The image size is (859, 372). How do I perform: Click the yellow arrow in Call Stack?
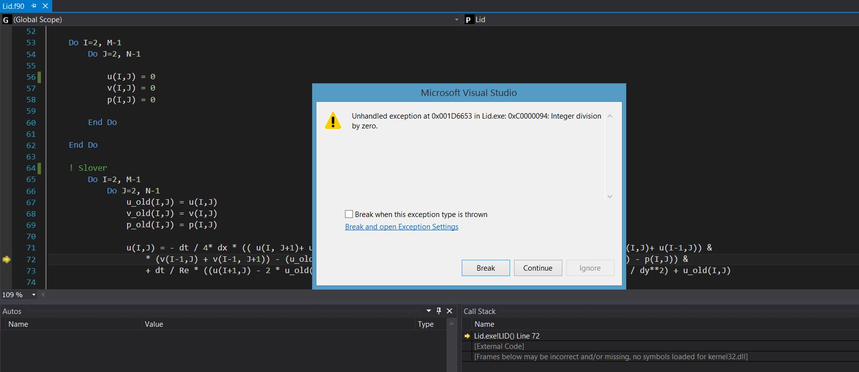(467, 336)
